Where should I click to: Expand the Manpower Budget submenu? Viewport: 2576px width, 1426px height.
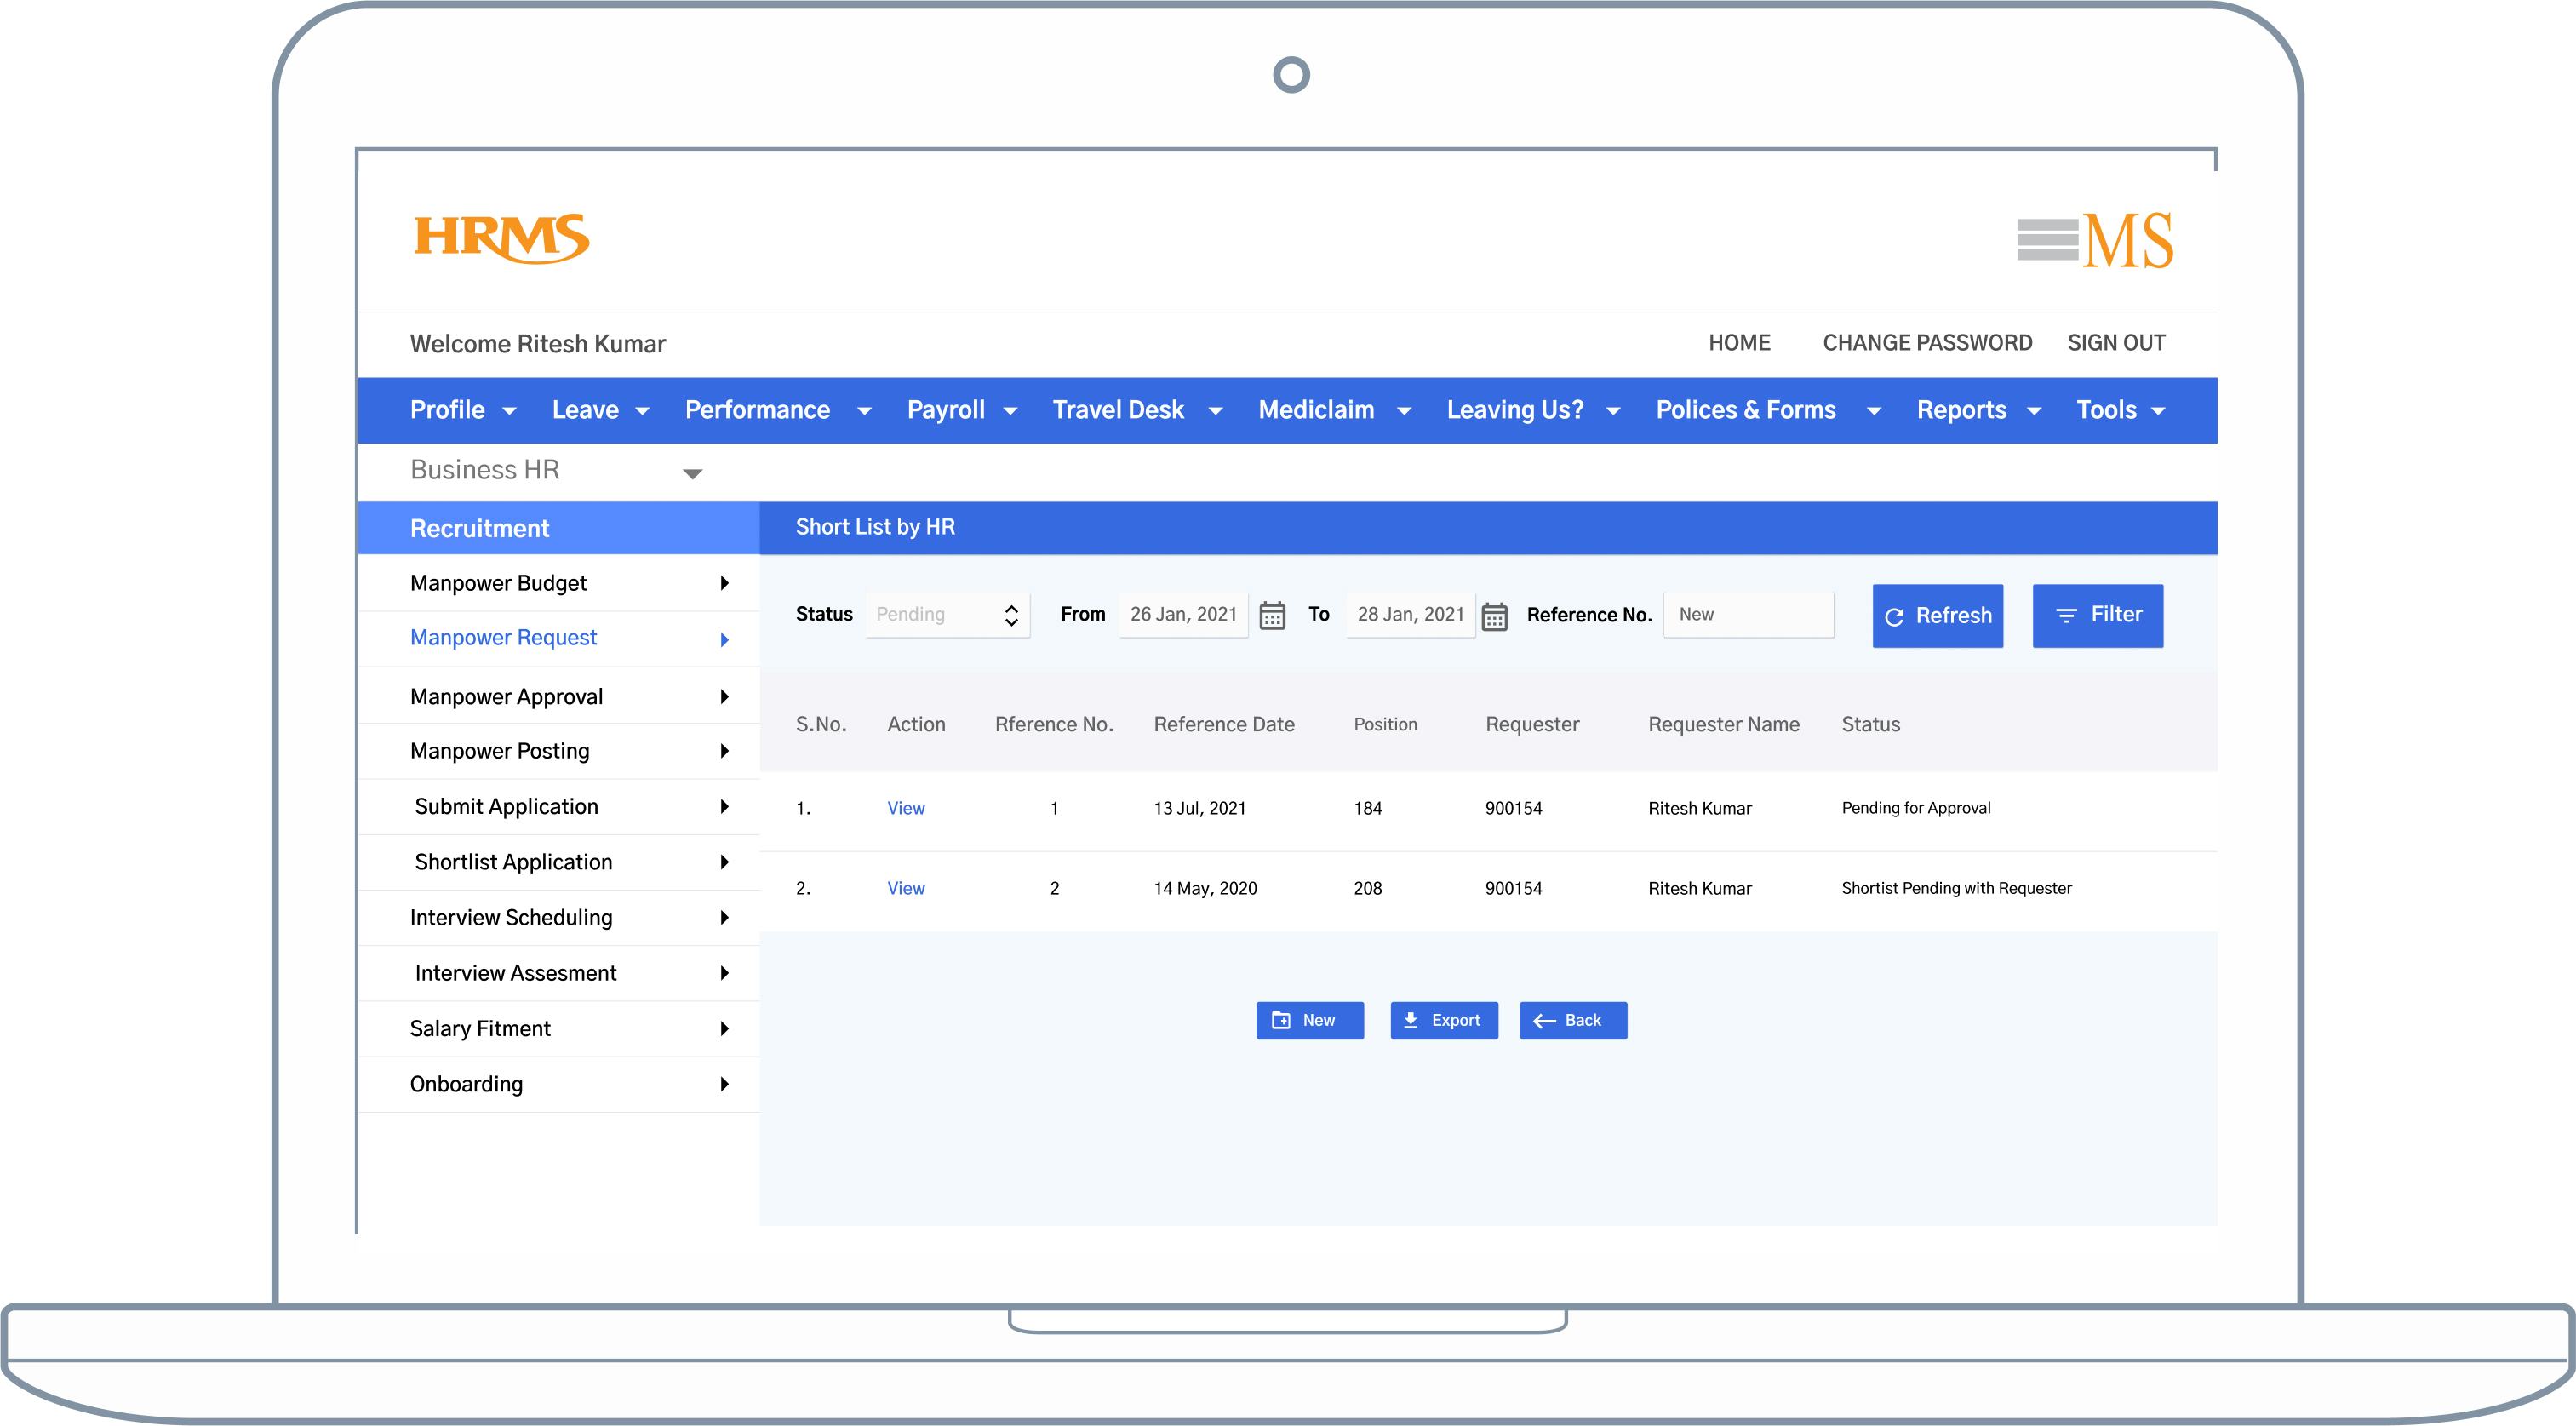tap(725, 583)
